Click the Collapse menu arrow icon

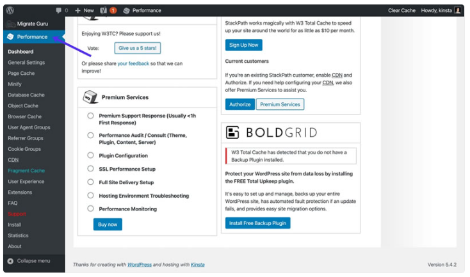pyautogui.click(x=10, y=261)
